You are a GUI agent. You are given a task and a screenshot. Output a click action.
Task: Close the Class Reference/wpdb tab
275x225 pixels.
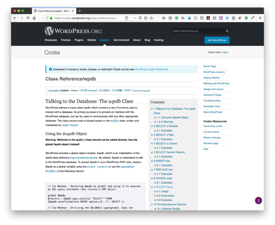pos(73,11)
